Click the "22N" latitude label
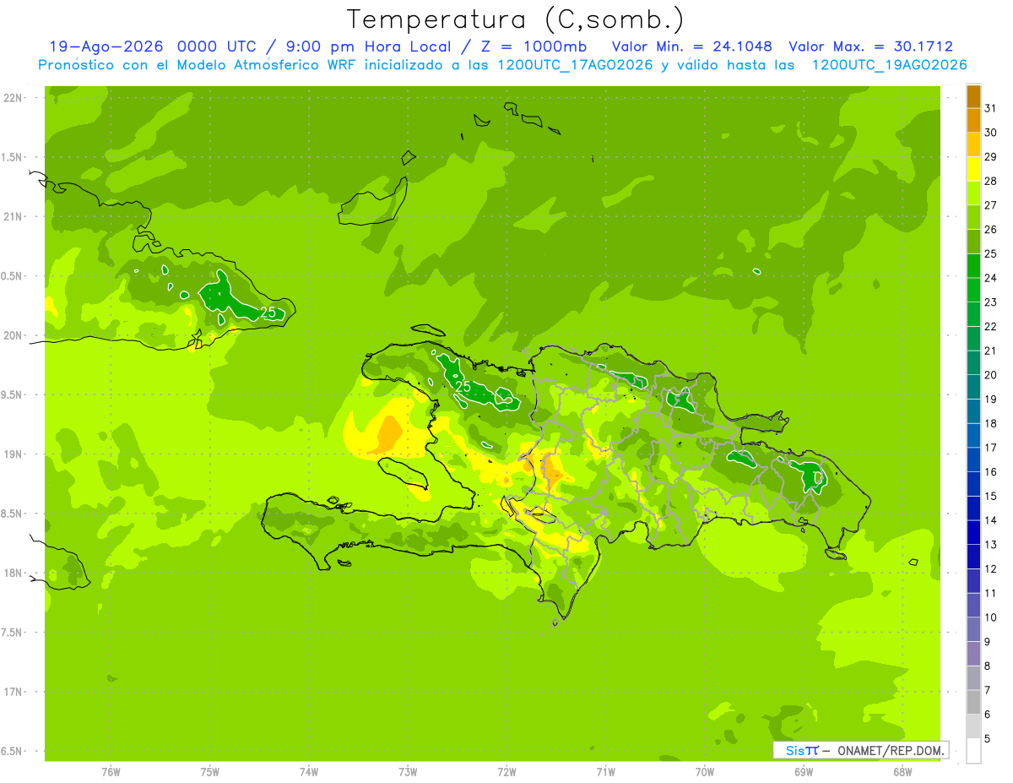The width and height of the screenshot is (1013, 783). point(14,98)
